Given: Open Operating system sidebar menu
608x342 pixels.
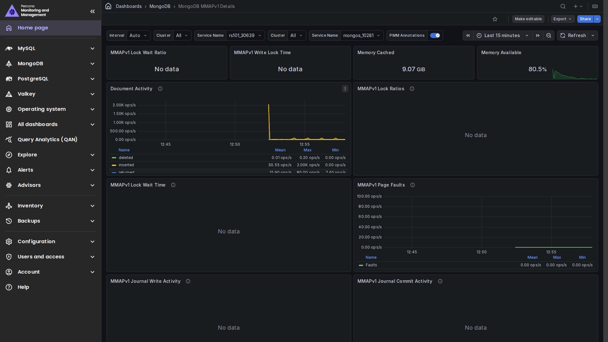Looking at the screenshot, I should [51, 109].
